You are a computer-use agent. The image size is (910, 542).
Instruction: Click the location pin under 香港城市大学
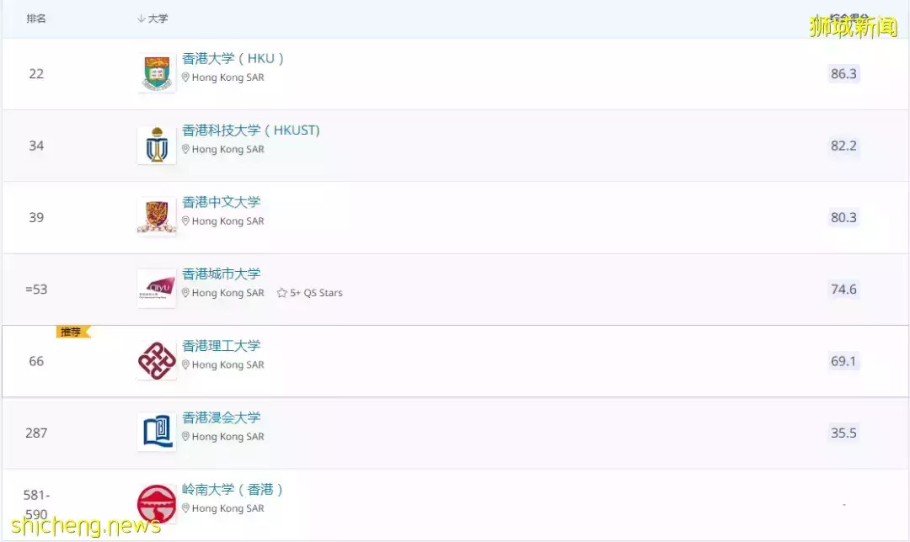pos(185,293)
